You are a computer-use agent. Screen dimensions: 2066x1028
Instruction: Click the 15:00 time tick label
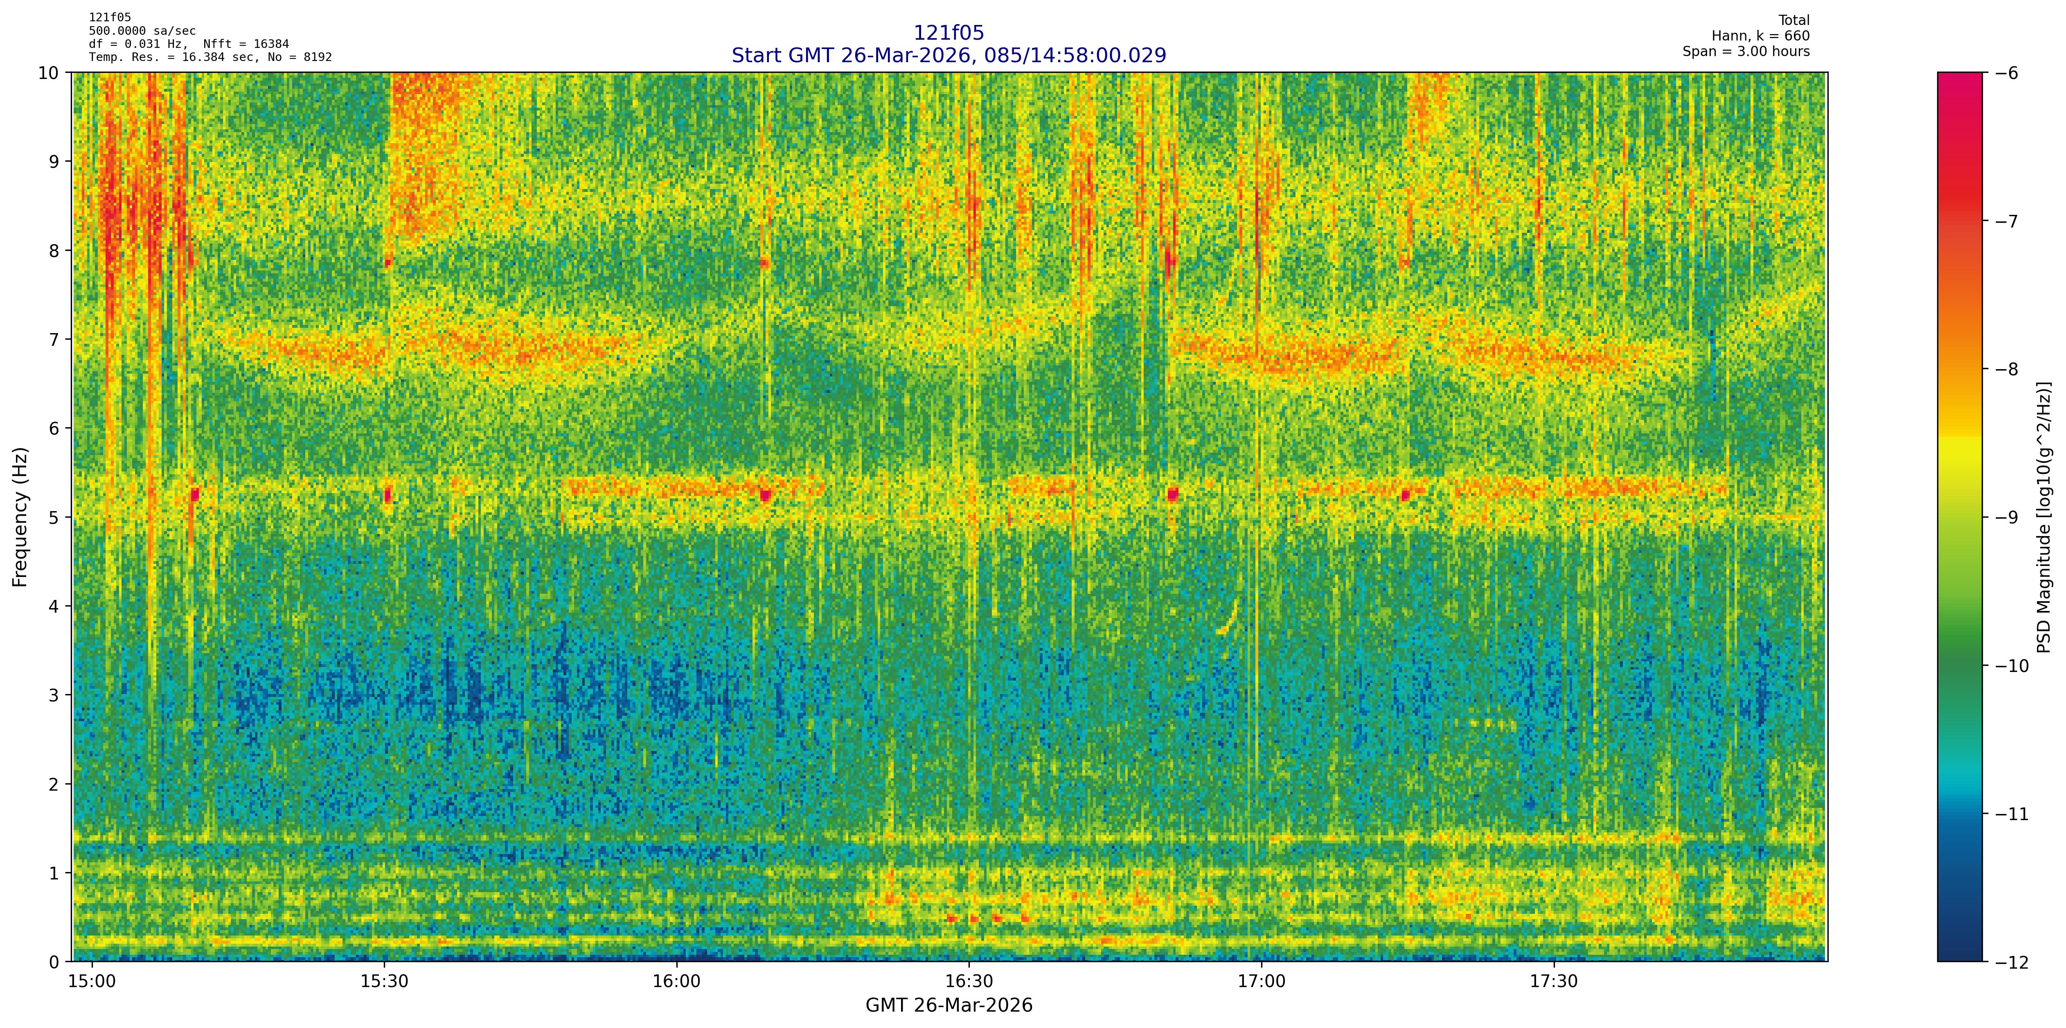pyautogui.click(x=92, y=982)
